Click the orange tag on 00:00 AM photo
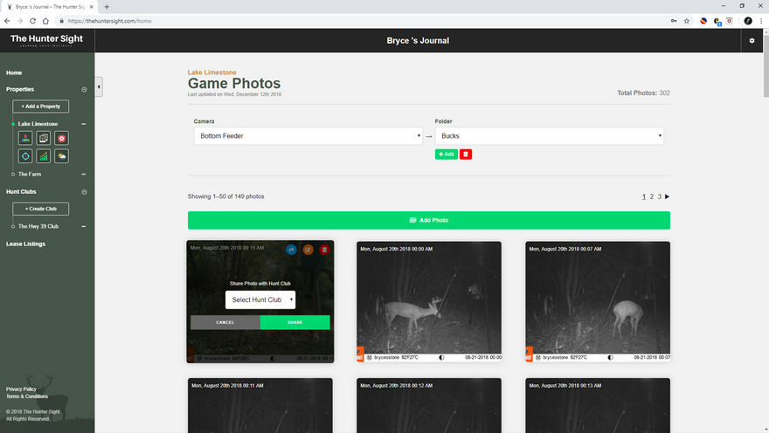This screenshot has width=769, height=433. (x=360, y=354)
